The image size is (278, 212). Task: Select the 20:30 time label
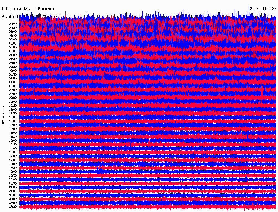(12, 183)
